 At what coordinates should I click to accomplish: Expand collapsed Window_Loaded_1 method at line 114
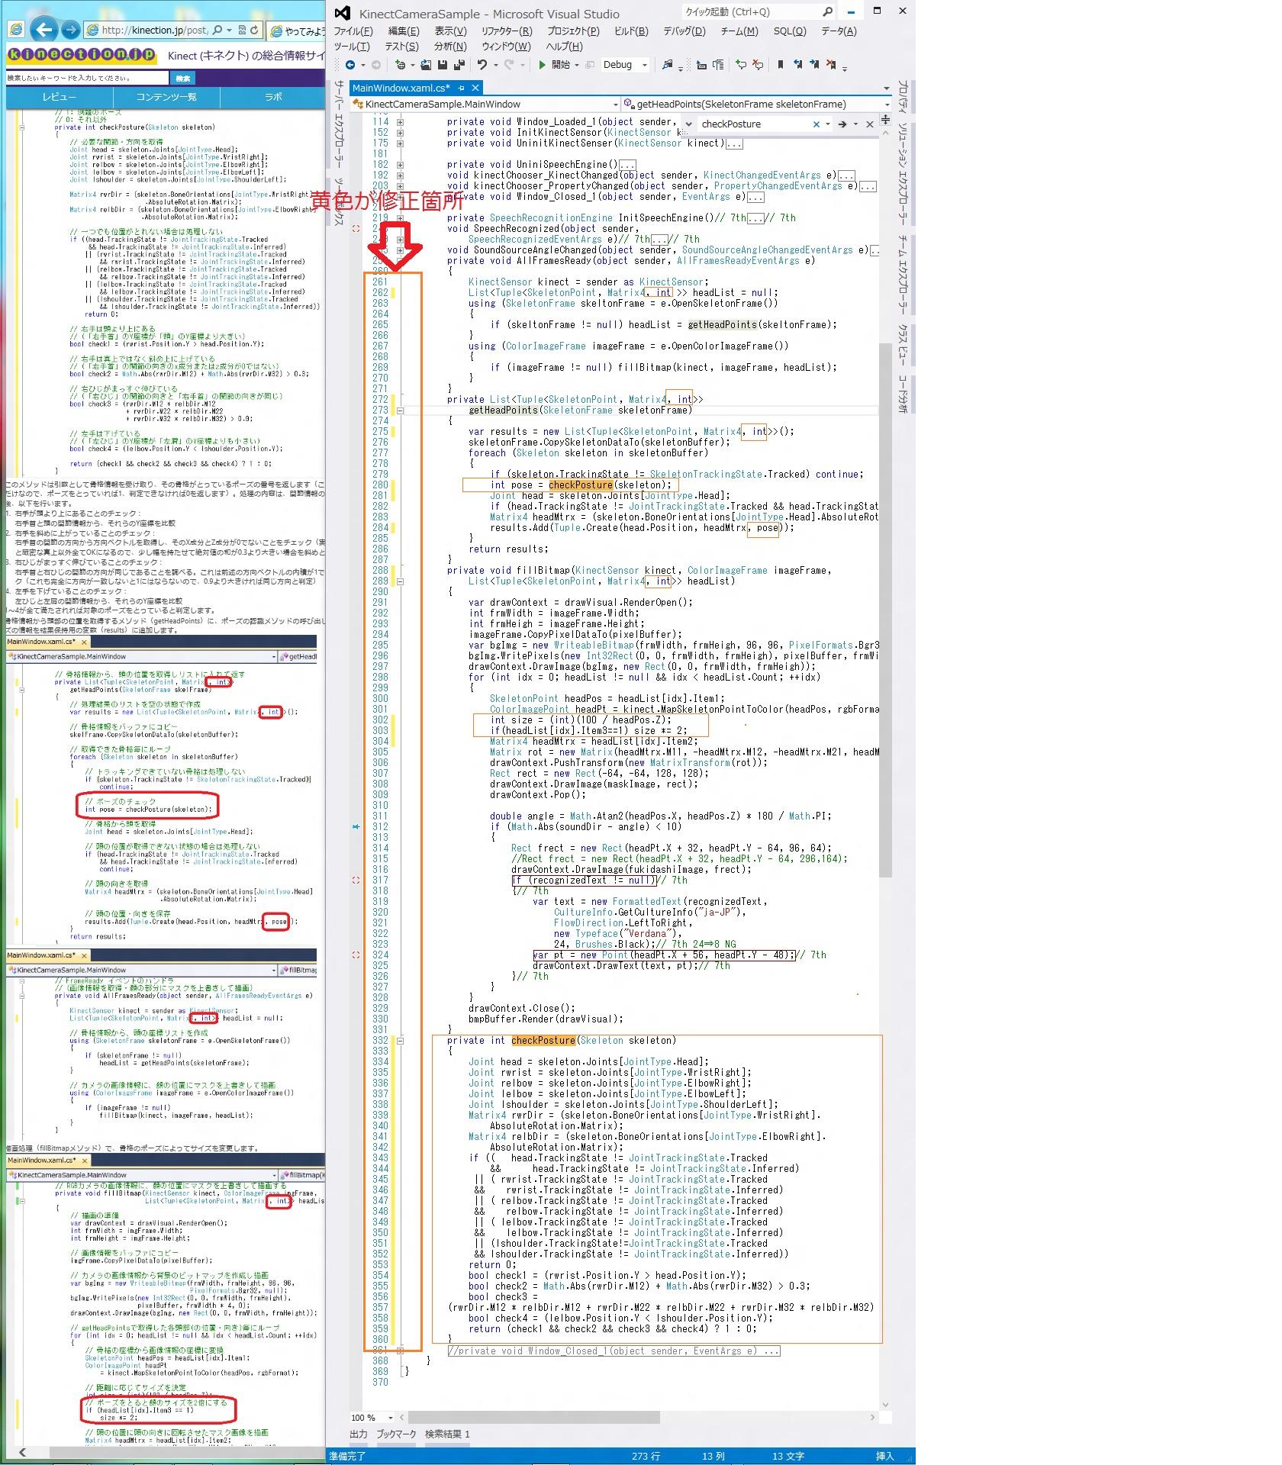click(400, 121)
